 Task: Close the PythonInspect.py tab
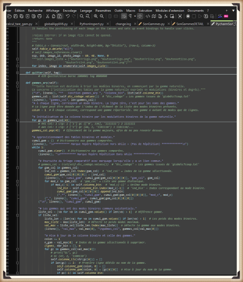pos(108,24)
